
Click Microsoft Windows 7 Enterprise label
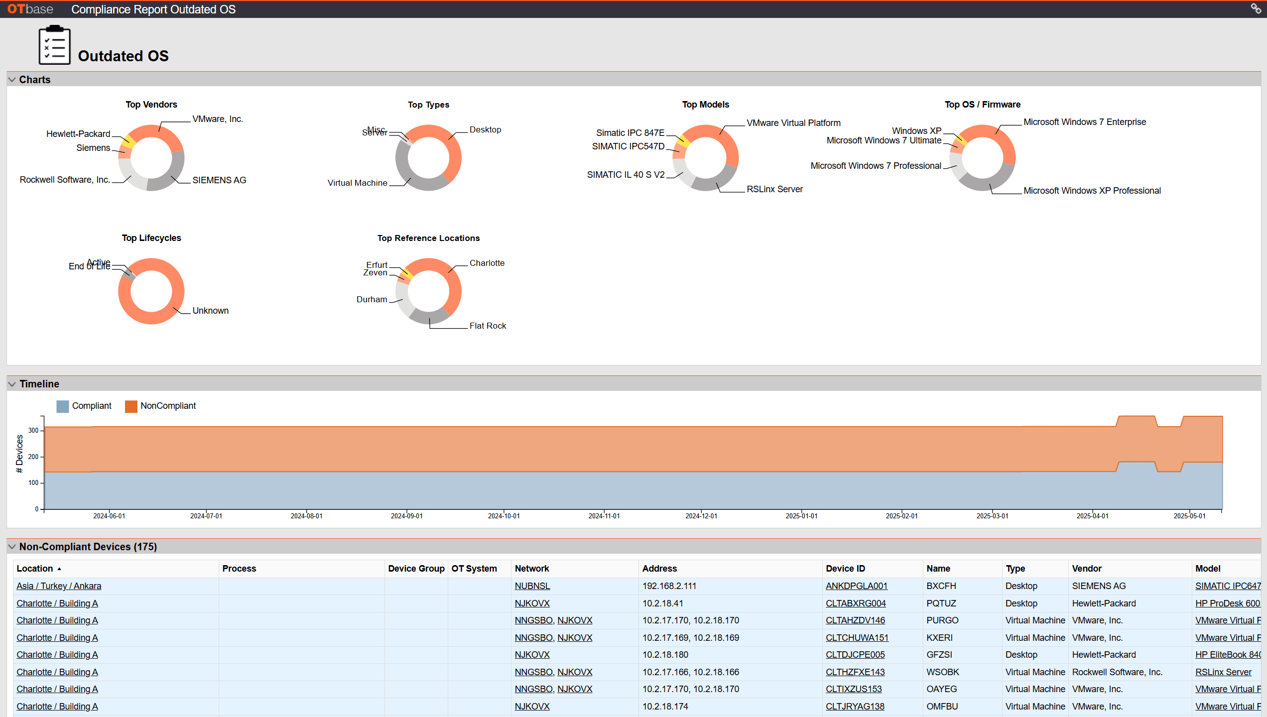[x=1085, y=122]
